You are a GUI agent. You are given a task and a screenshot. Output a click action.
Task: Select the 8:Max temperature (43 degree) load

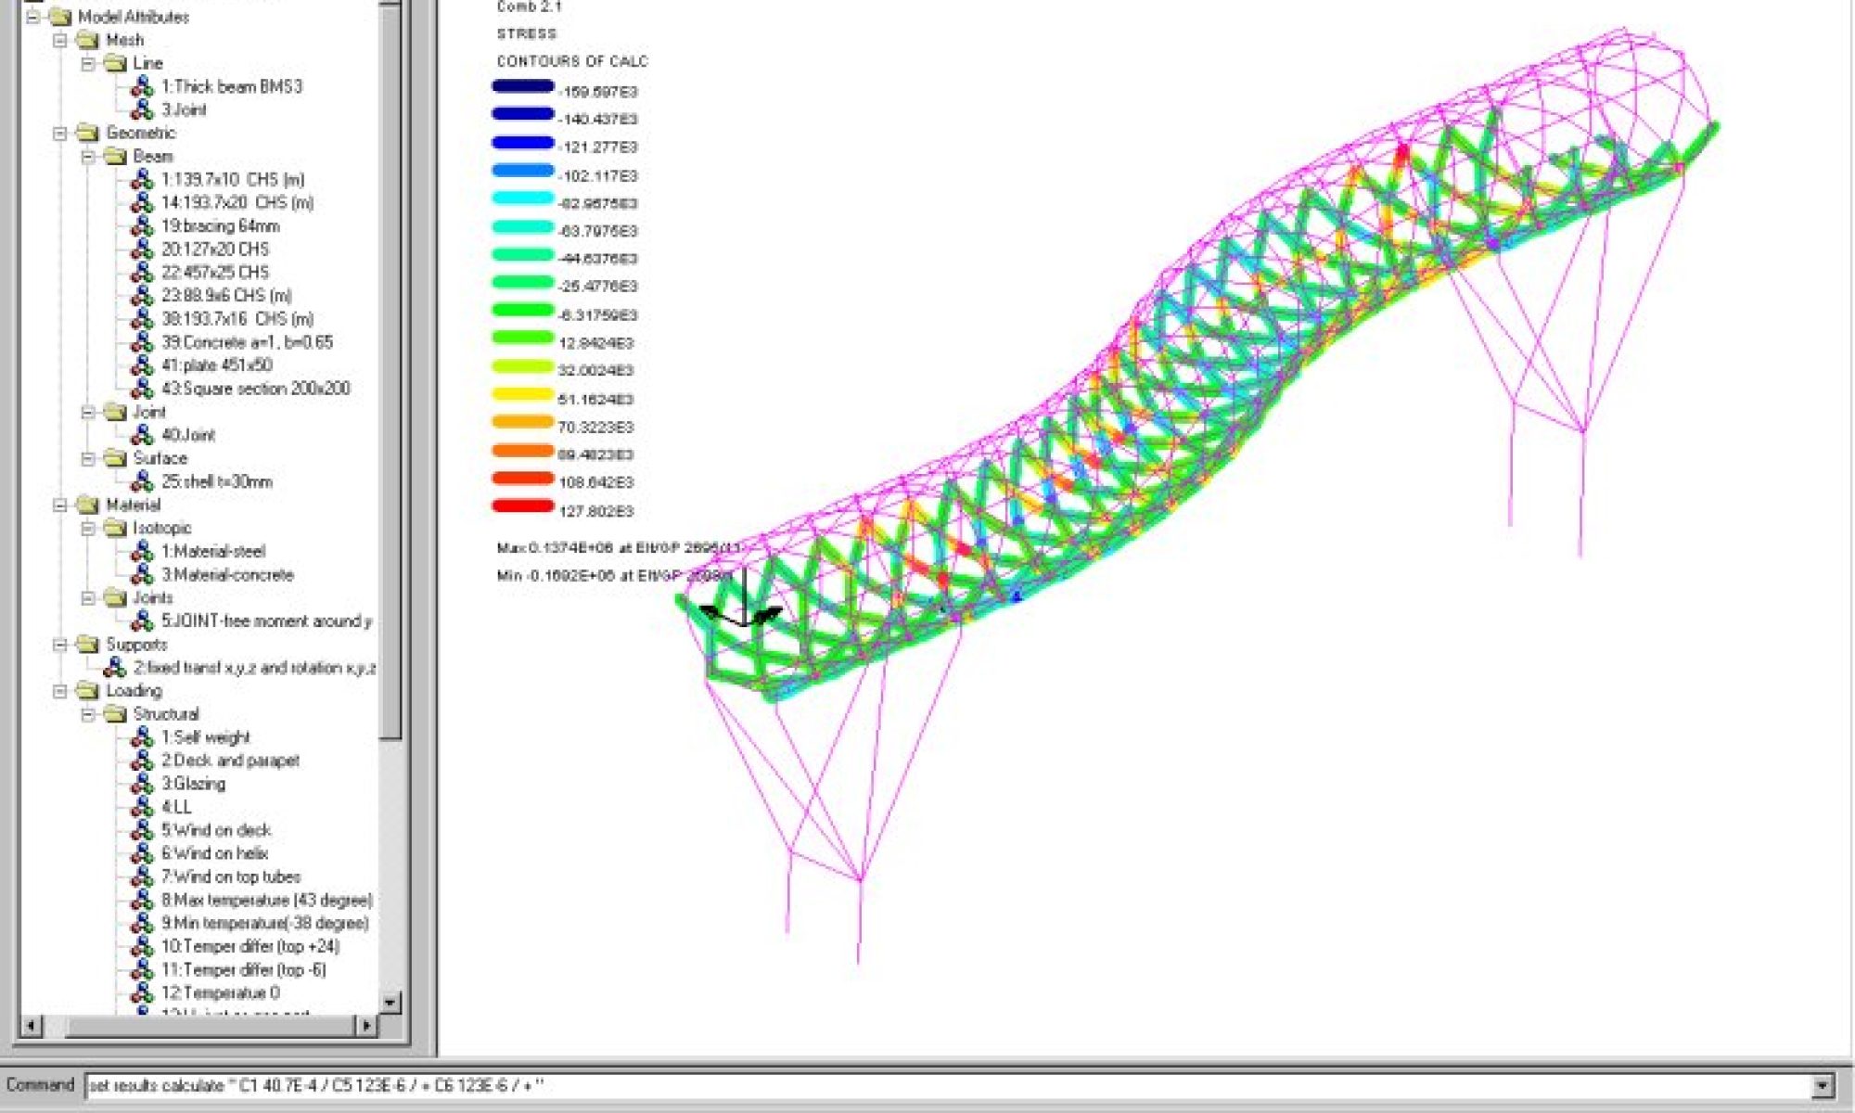[266, 900]
